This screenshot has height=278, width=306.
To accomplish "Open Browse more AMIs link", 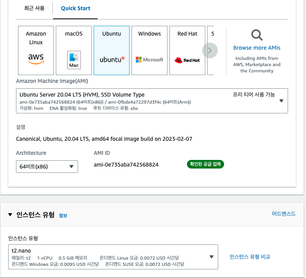I will (x=257, y=48).
